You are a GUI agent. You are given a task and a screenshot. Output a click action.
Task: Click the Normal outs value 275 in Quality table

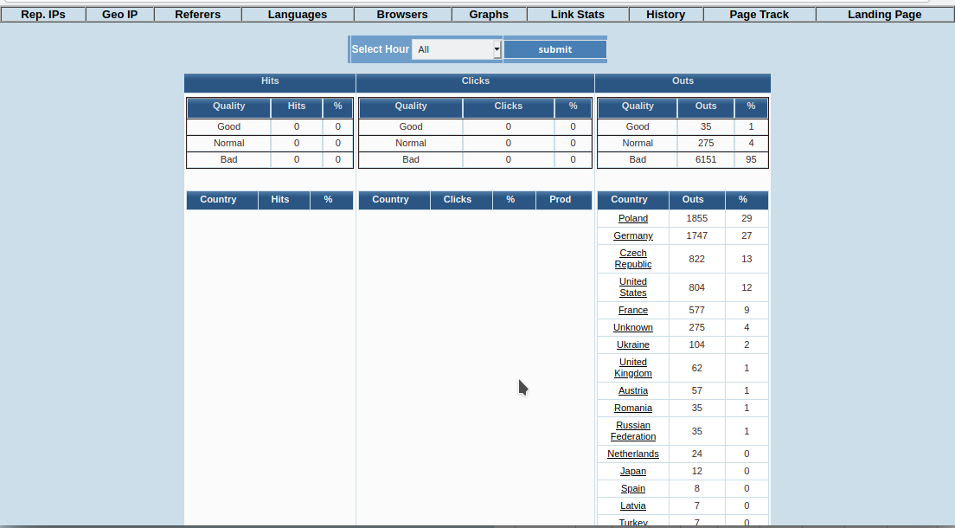[x=706, y=143]
